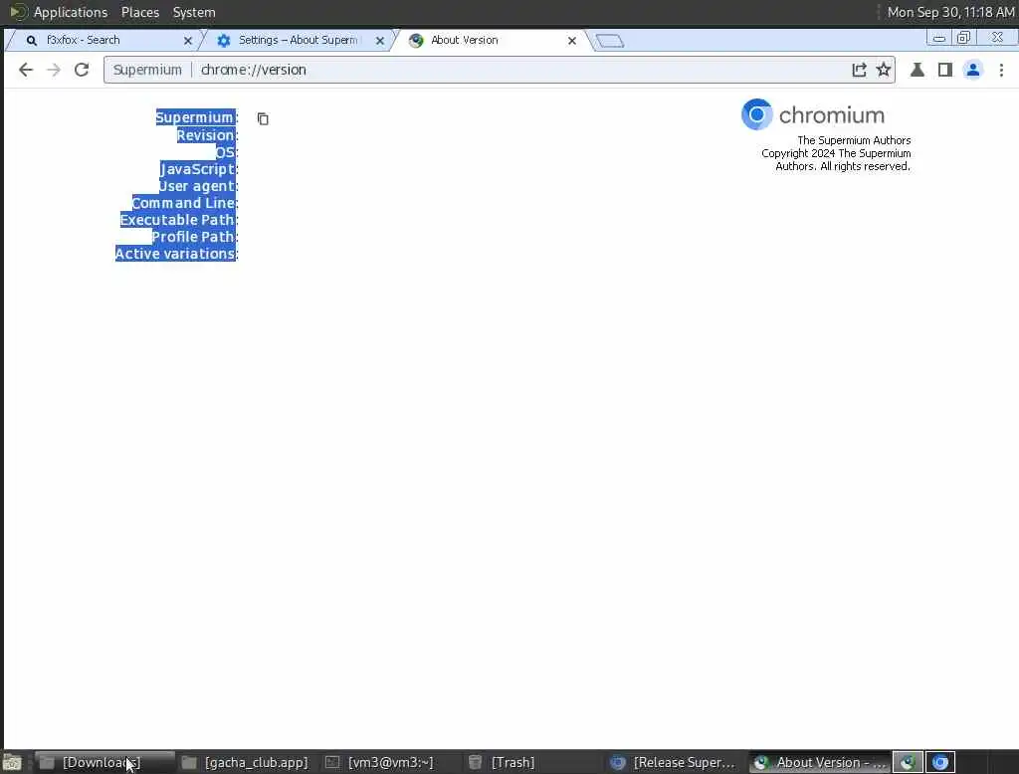
Task: Click the show desktop icon in the taskbar
Action: tap(12, 762)
